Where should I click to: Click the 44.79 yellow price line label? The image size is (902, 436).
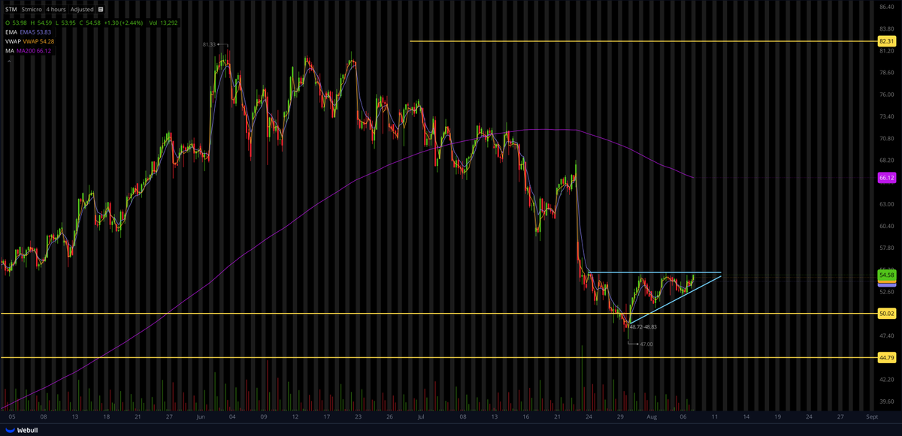886,358
